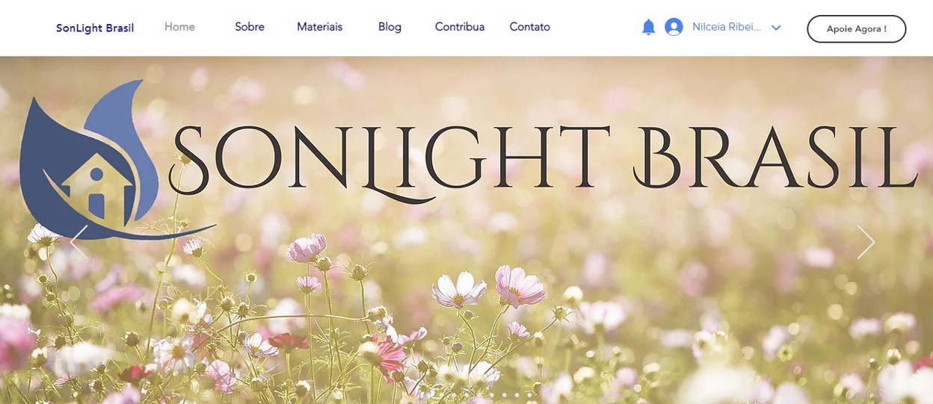Click the Apoie Agora ! button

coord(857,29)
